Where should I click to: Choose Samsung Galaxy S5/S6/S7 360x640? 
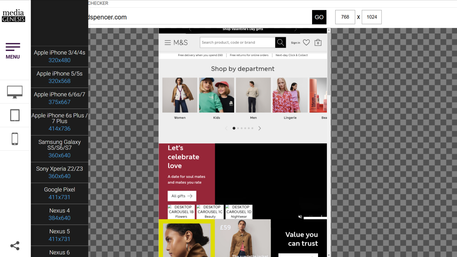[x=60, y=149]
